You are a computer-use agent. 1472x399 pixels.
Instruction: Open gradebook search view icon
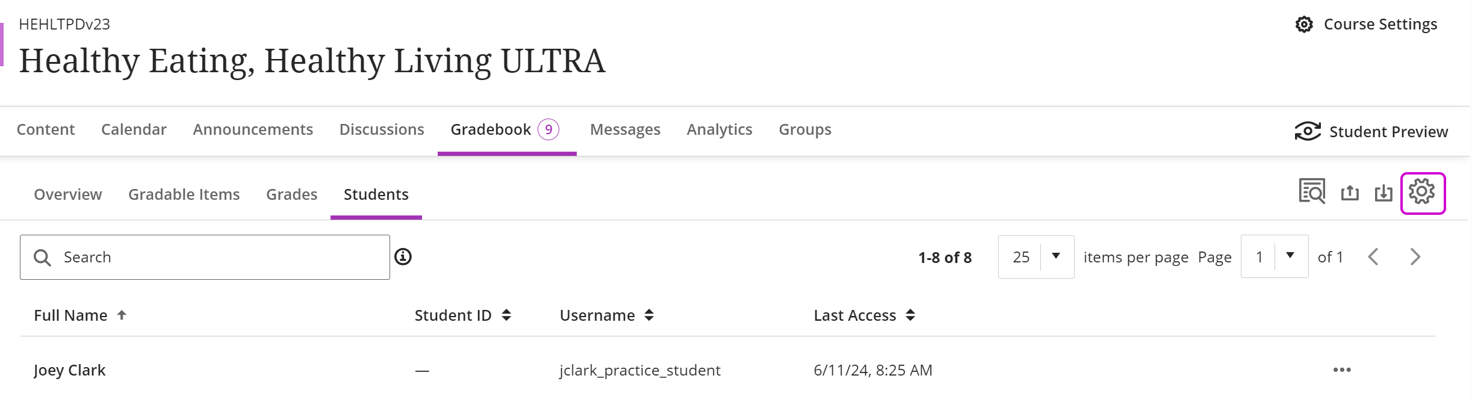coord(1312,192)
